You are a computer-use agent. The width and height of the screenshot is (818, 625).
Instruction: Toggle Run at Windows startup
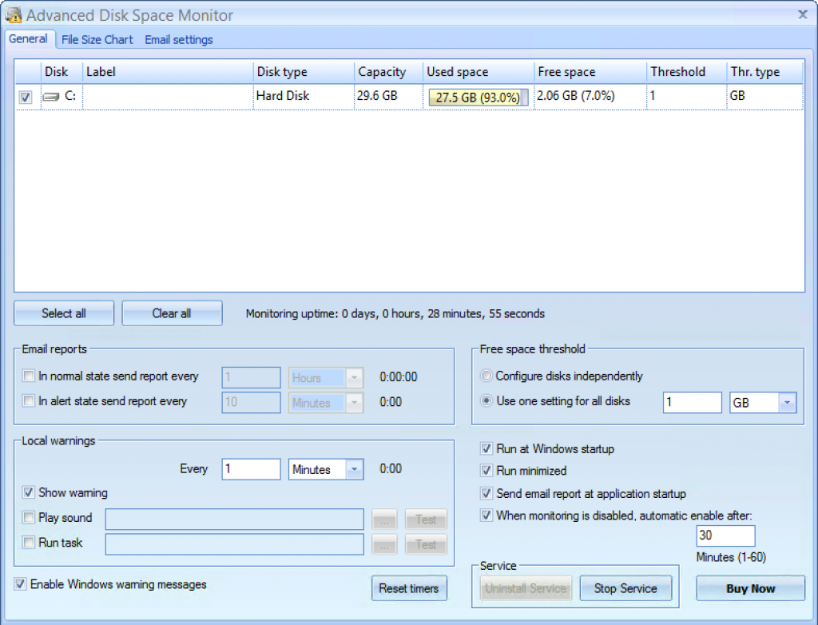486,449
